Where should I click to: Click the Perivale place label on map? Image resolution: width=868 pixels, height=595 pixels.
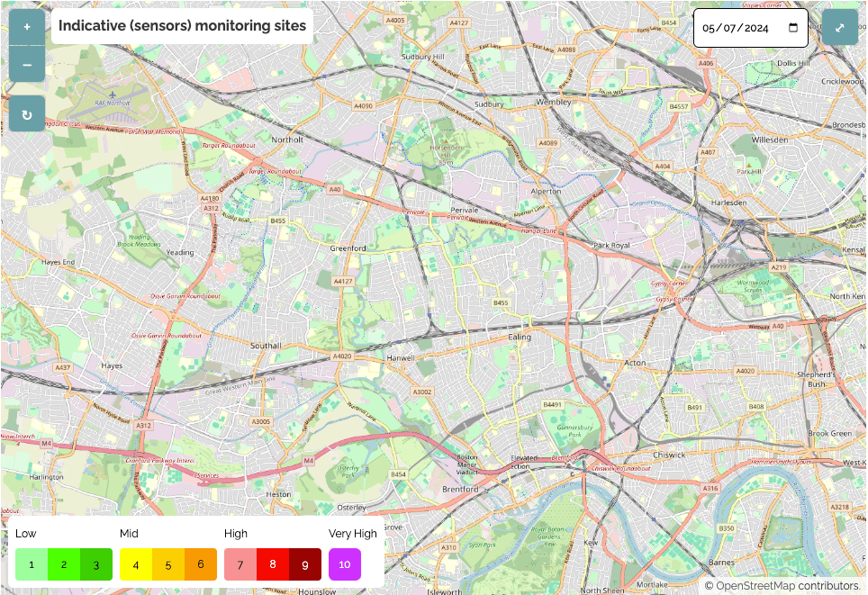pyautogui.click(x=464, y=210)
